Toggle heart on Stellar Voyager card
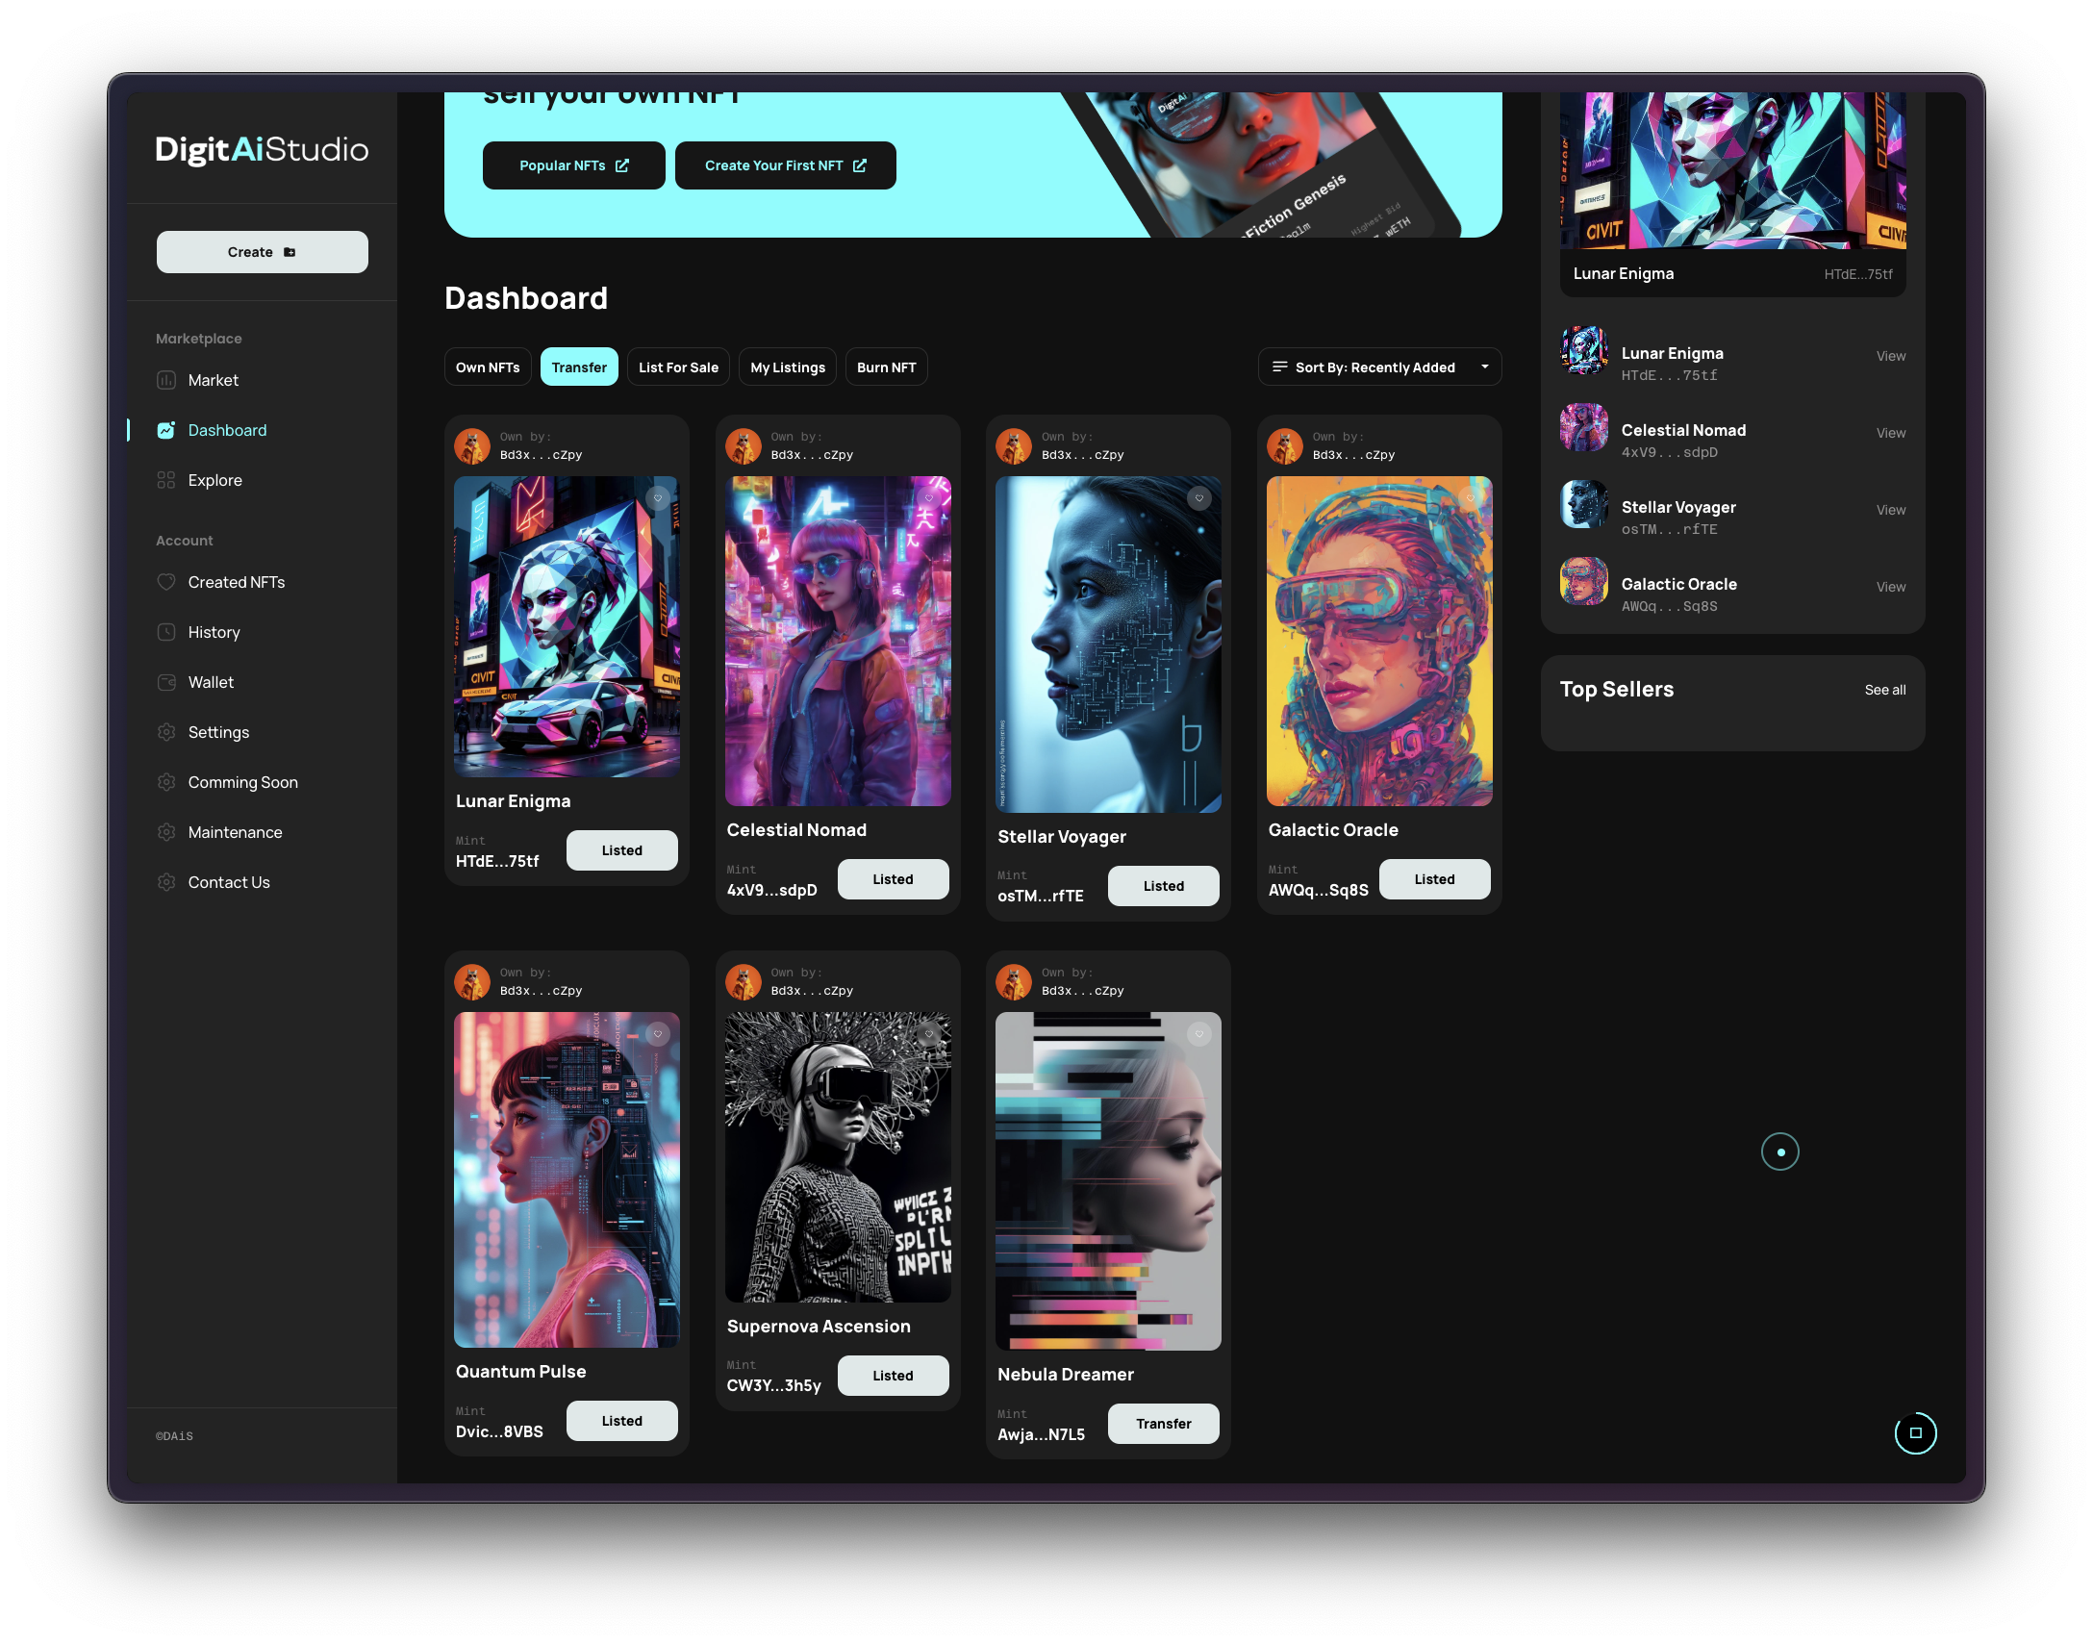This screenshot has width=2093, height=1645. pos(1198,498)
